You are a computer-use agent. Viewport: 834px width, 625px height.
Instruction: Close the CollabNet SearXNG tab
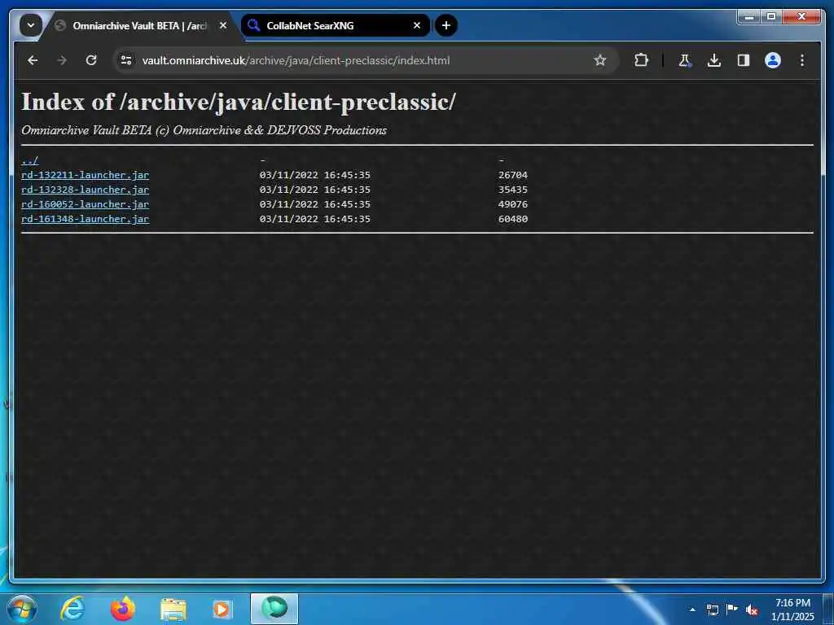417,25
